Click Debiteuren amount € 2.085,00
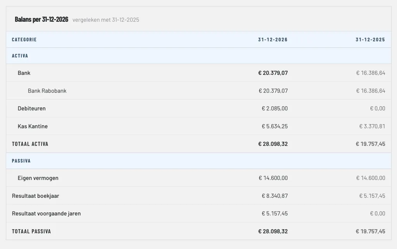Screen dimensions: 397x249 tap(275, 109)
